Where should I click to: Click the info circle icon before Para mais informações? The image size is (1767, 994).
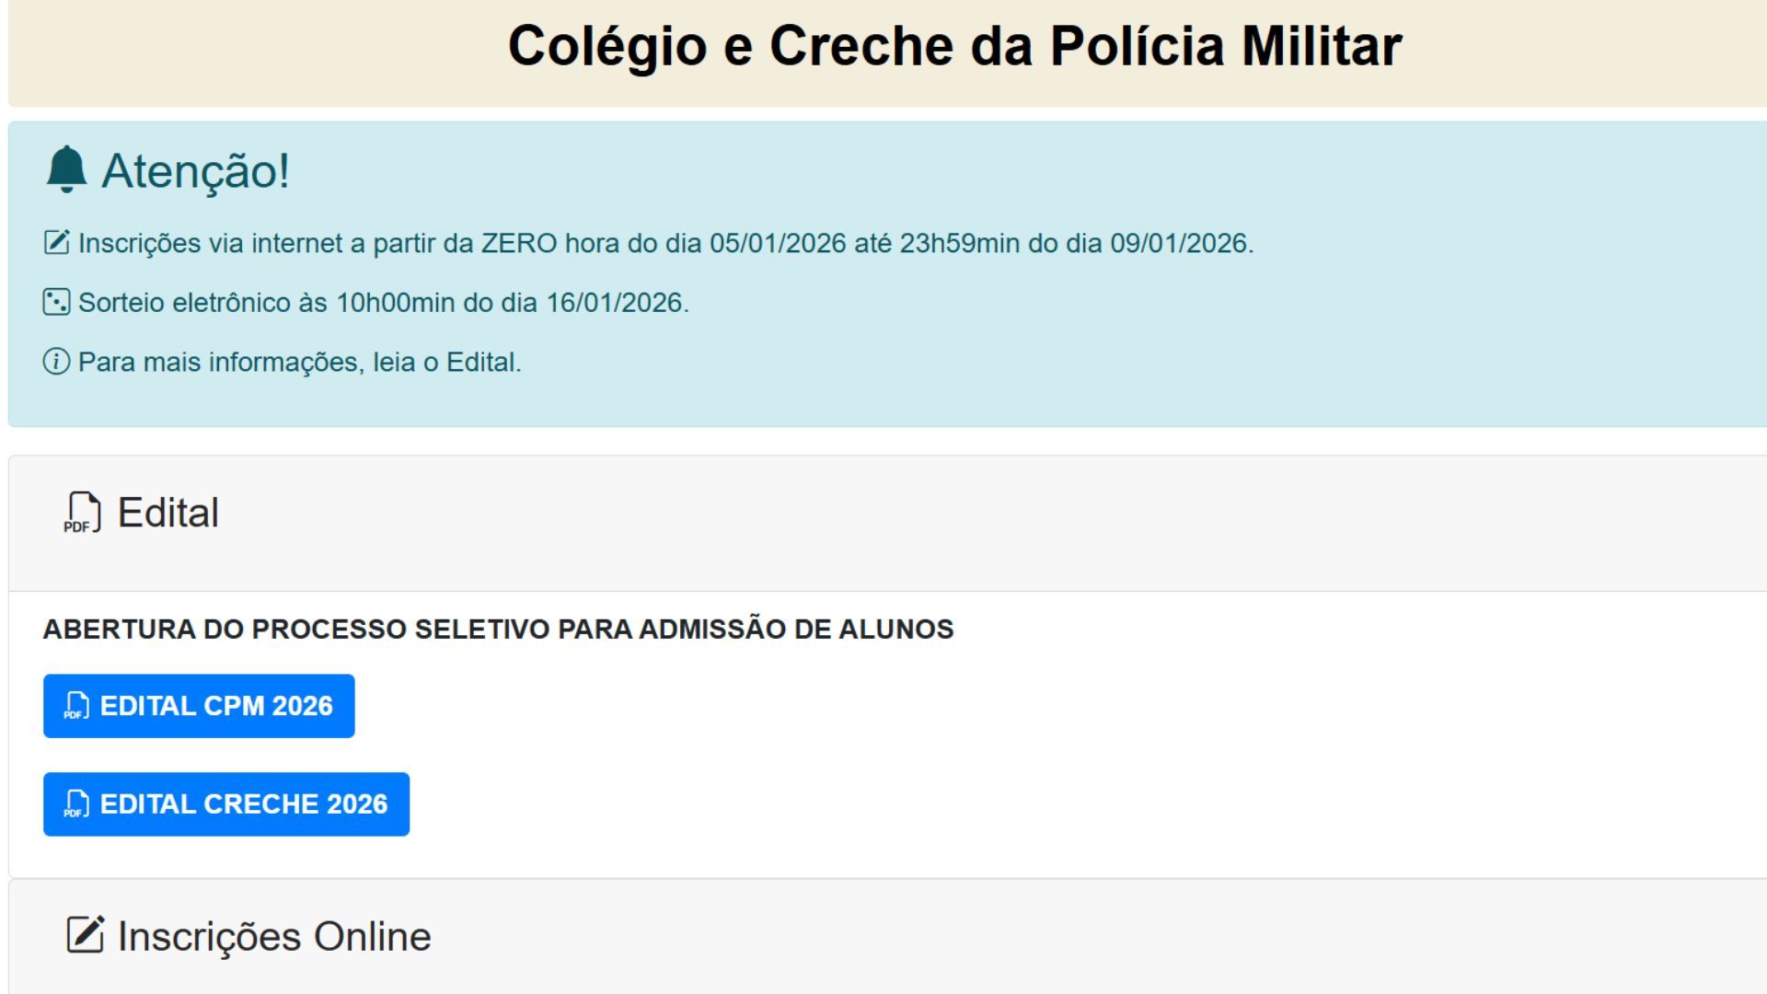pyautogui.click(x=56, y=362)
